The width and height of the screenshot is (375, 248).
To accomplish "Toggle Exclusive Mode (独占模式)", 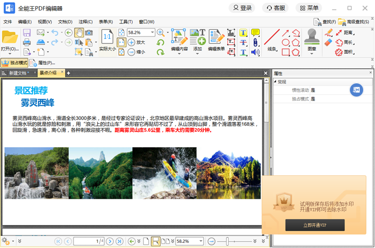I will (15, 63).
